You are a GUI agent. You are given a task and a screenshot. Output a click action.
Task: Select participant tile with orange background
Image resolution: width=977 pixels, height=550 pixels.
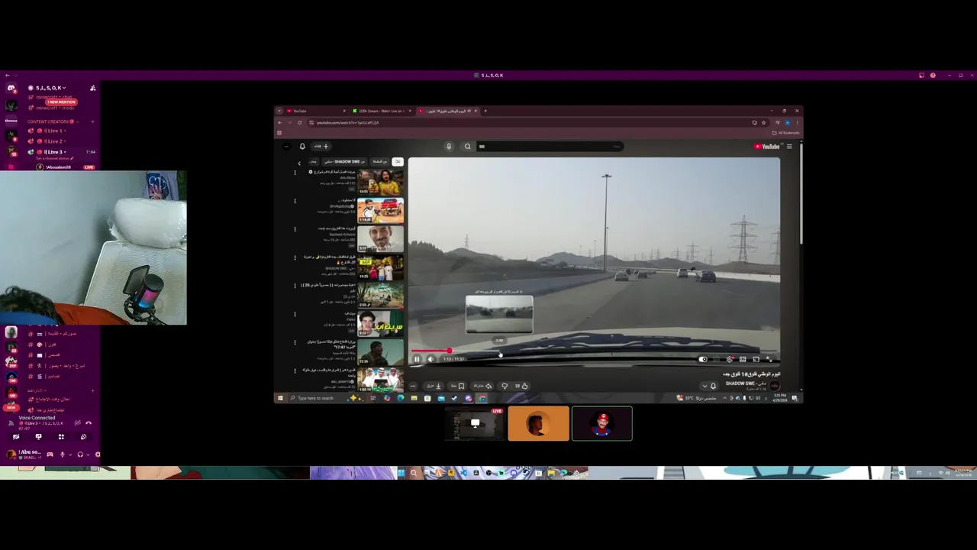click(x=538, y=424)
